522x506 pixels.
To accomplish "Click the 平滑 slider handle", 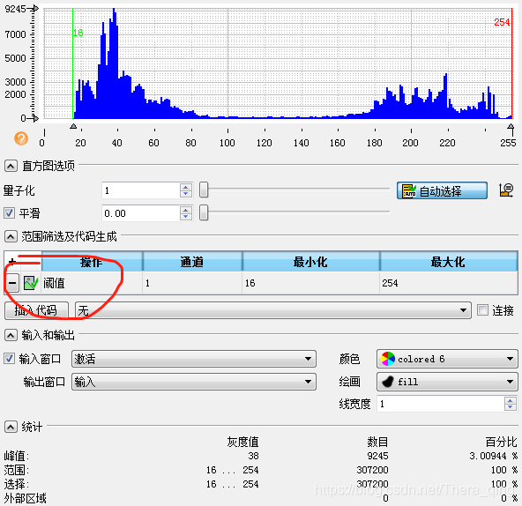I will 204,212.
